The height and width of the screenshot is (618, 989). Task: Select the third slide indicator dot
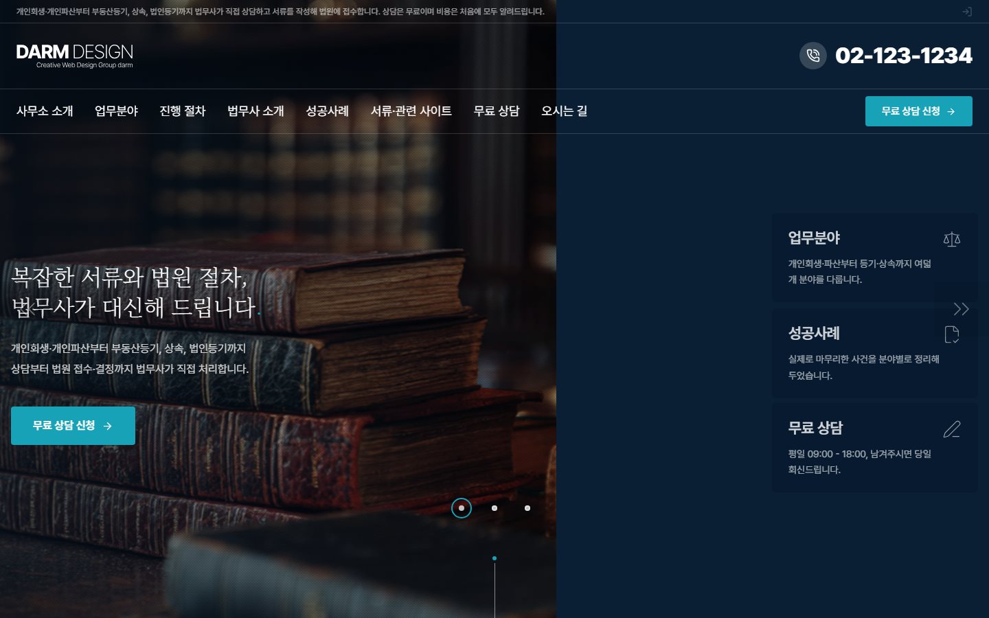tap(527, 508)
